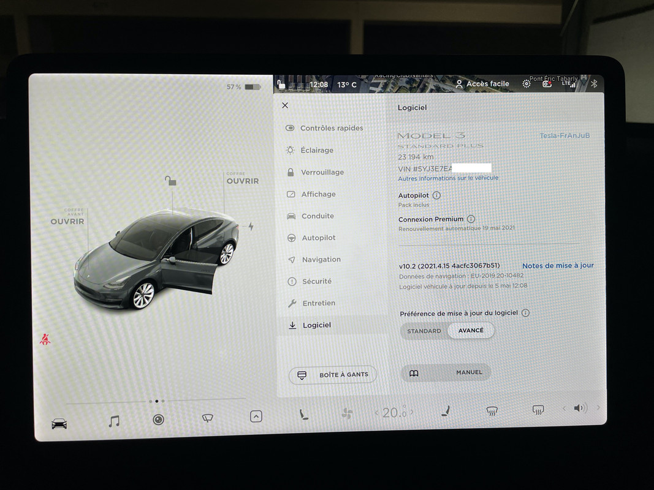The height and width of the screenshot is (490, 654).
Task: Open the music player icon
Action: pyautogui.click(x=114, y=421)
